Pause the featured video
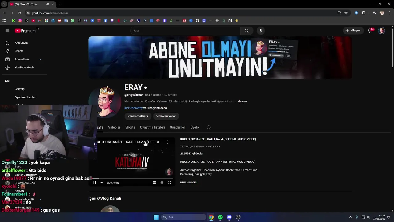The height and width of the screenshot is (222, 394). click(x=94, y=183)
